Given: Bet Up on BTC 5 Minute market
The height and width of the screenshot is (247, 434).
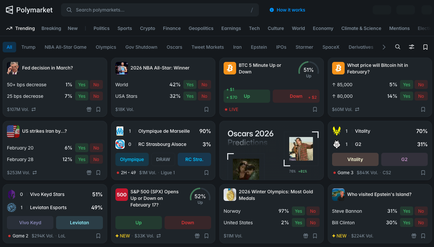Looking at the screenshot, I should [x=247, y=96].
